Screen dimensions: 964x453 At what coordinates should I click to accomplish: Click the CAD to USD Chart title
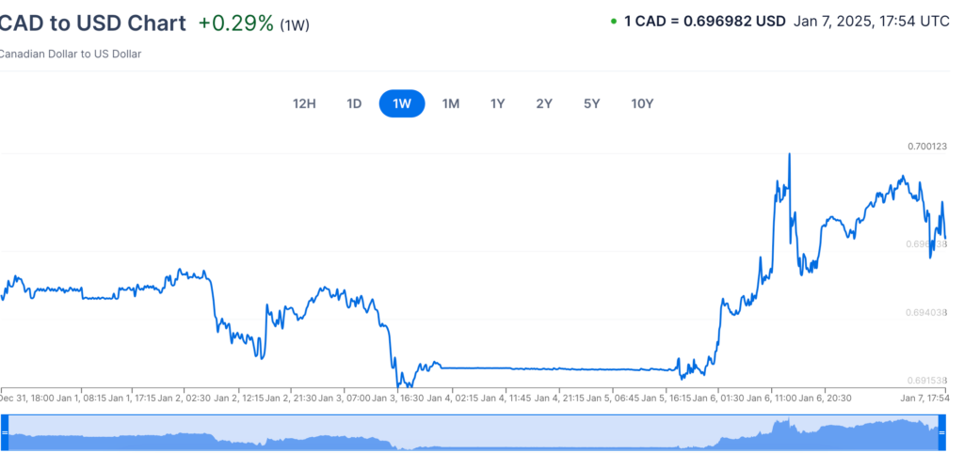pos(92,23)
